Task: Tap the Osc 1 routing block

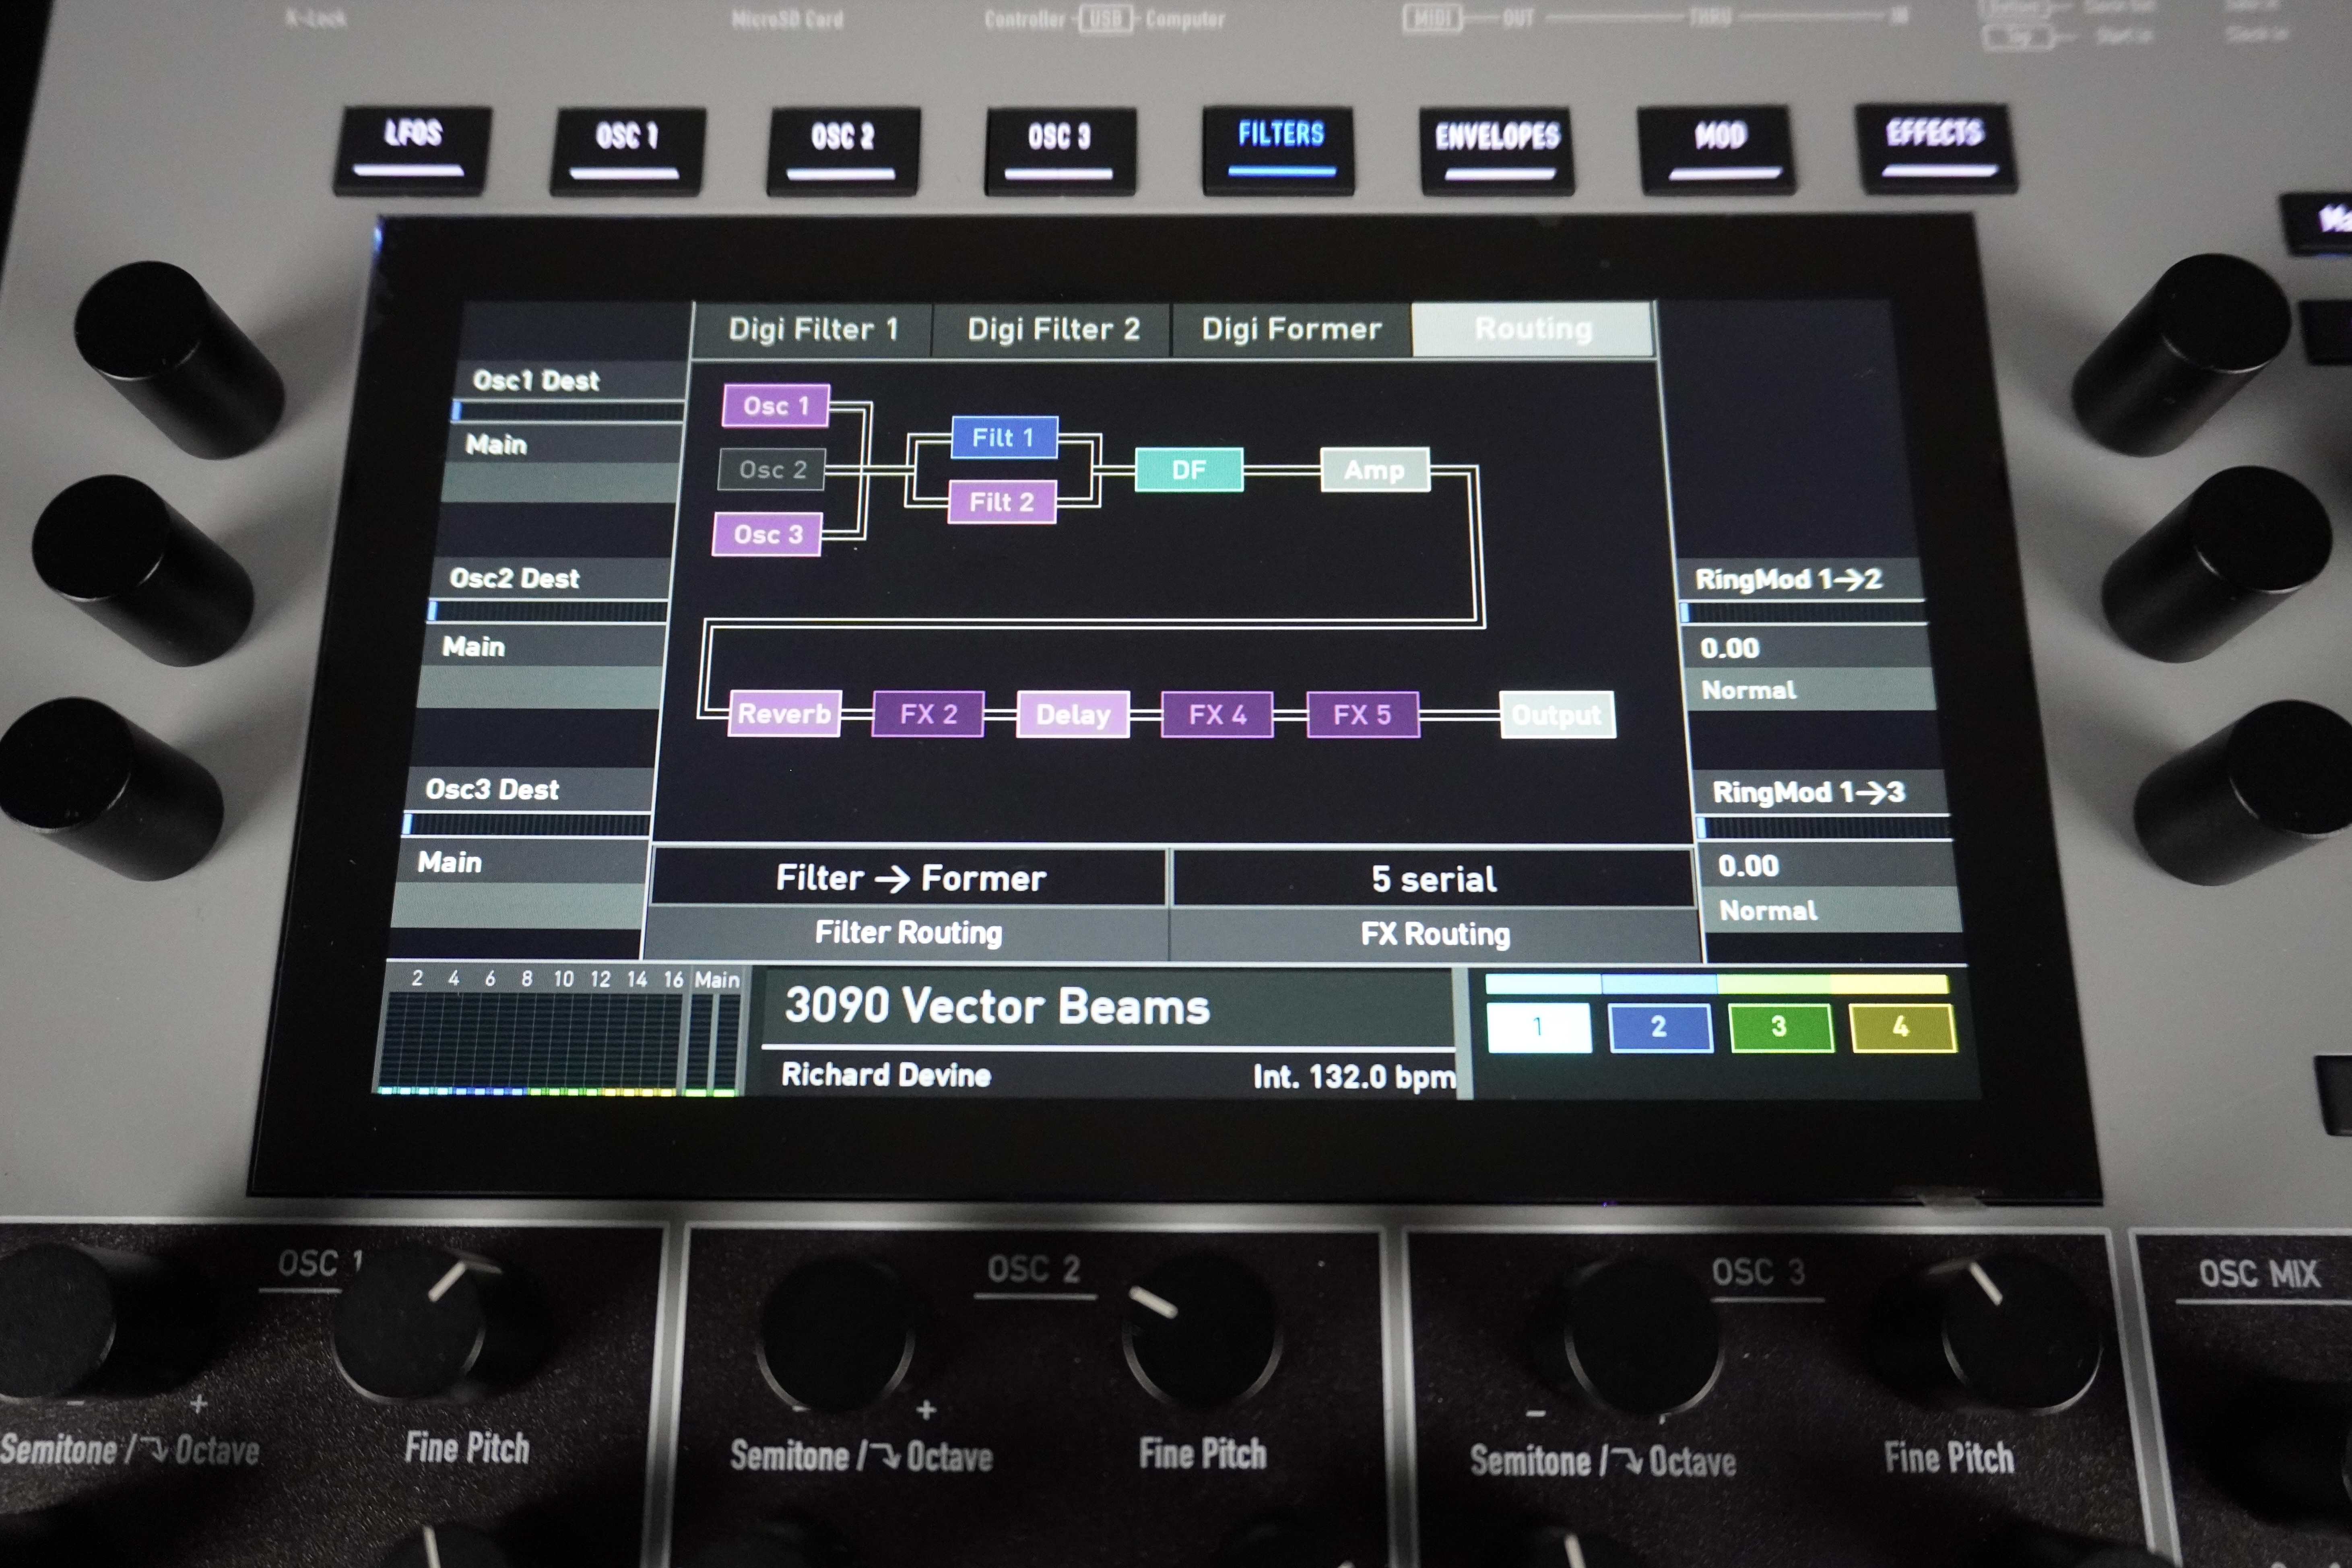Action: click(x=776, y=406)
